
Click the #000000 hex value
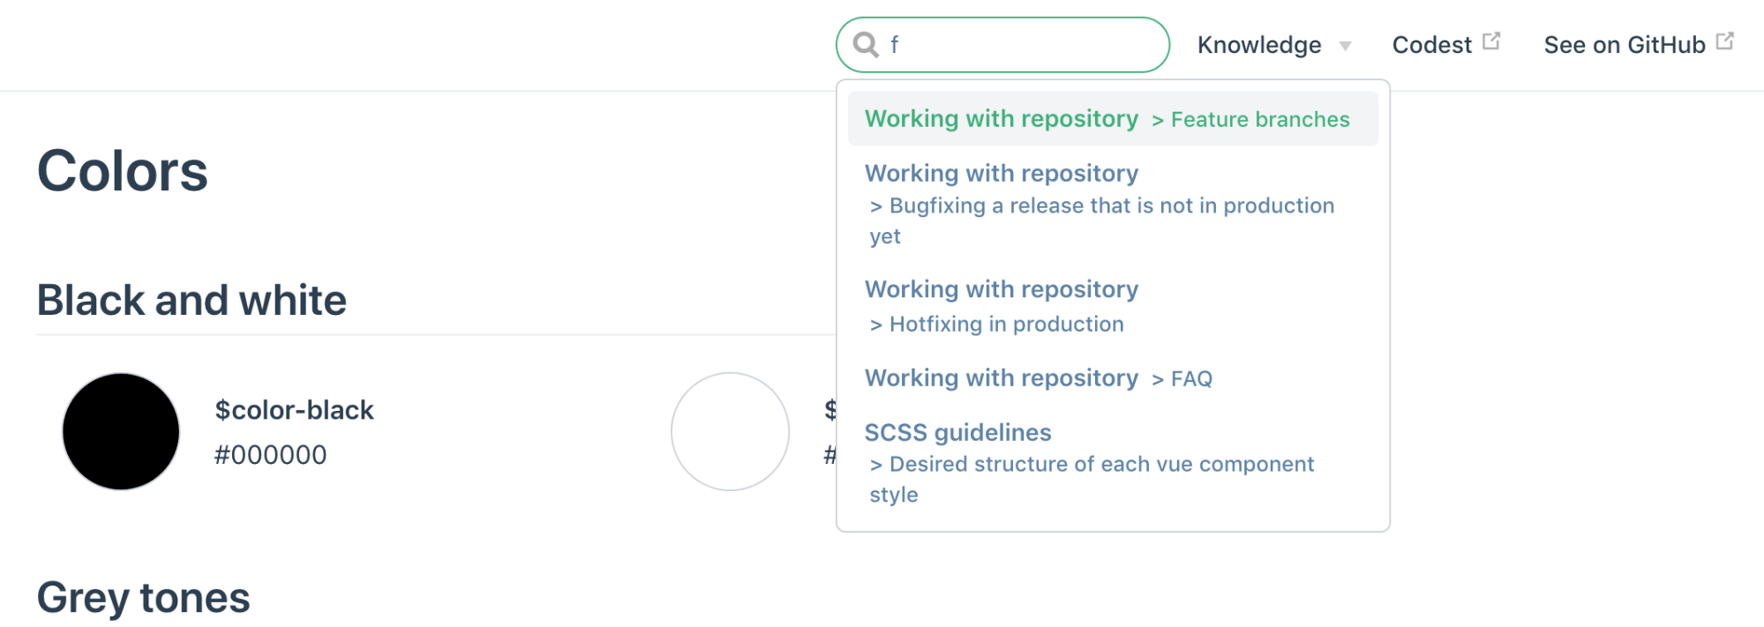tap(270, 455)
